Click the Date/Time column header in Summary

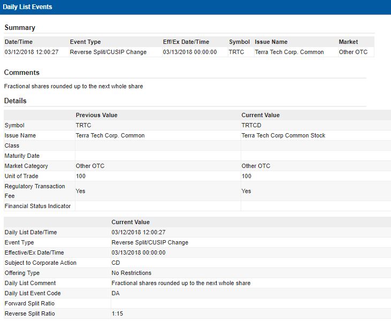click(19, 42)
